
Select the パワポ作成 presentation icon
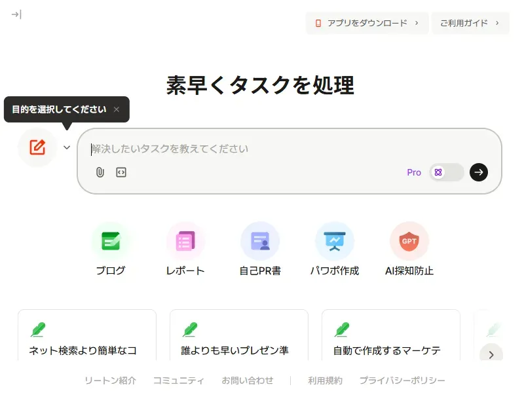point(335,240)
